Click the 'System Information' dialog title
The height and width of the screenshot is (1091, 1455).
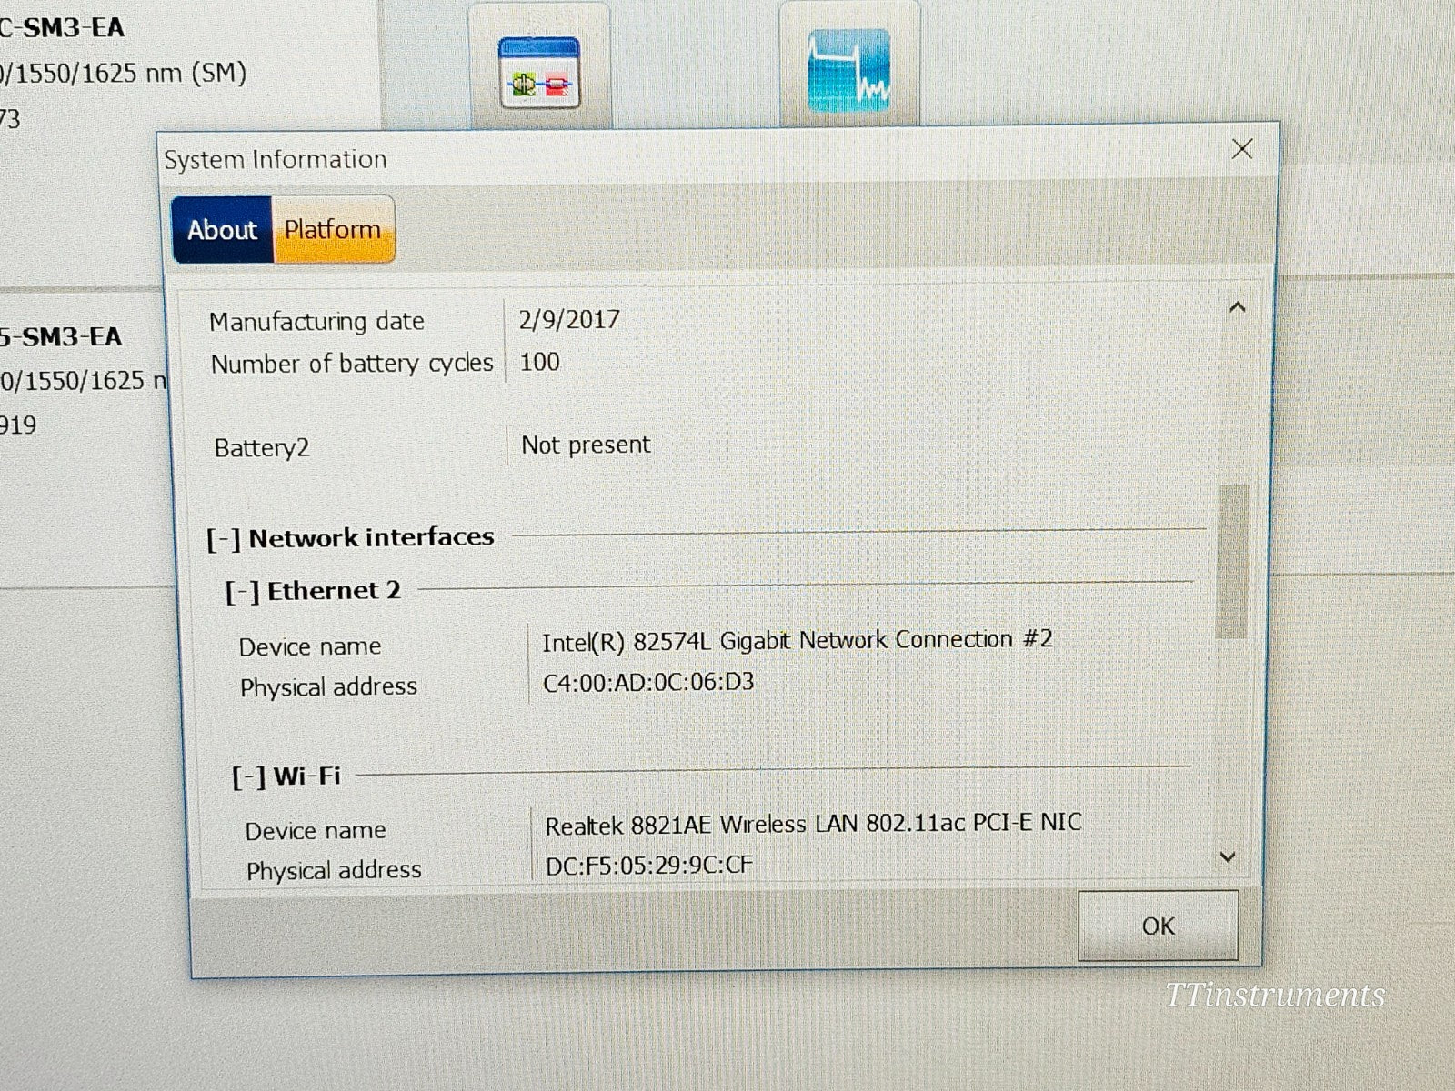pos(276,160)
